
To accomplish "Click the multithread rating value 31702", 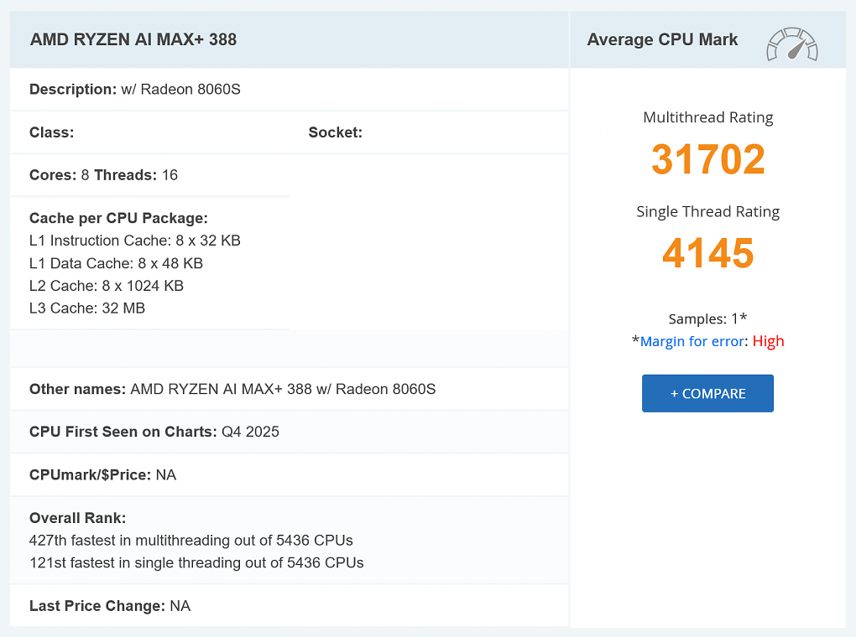I will 707,159.
